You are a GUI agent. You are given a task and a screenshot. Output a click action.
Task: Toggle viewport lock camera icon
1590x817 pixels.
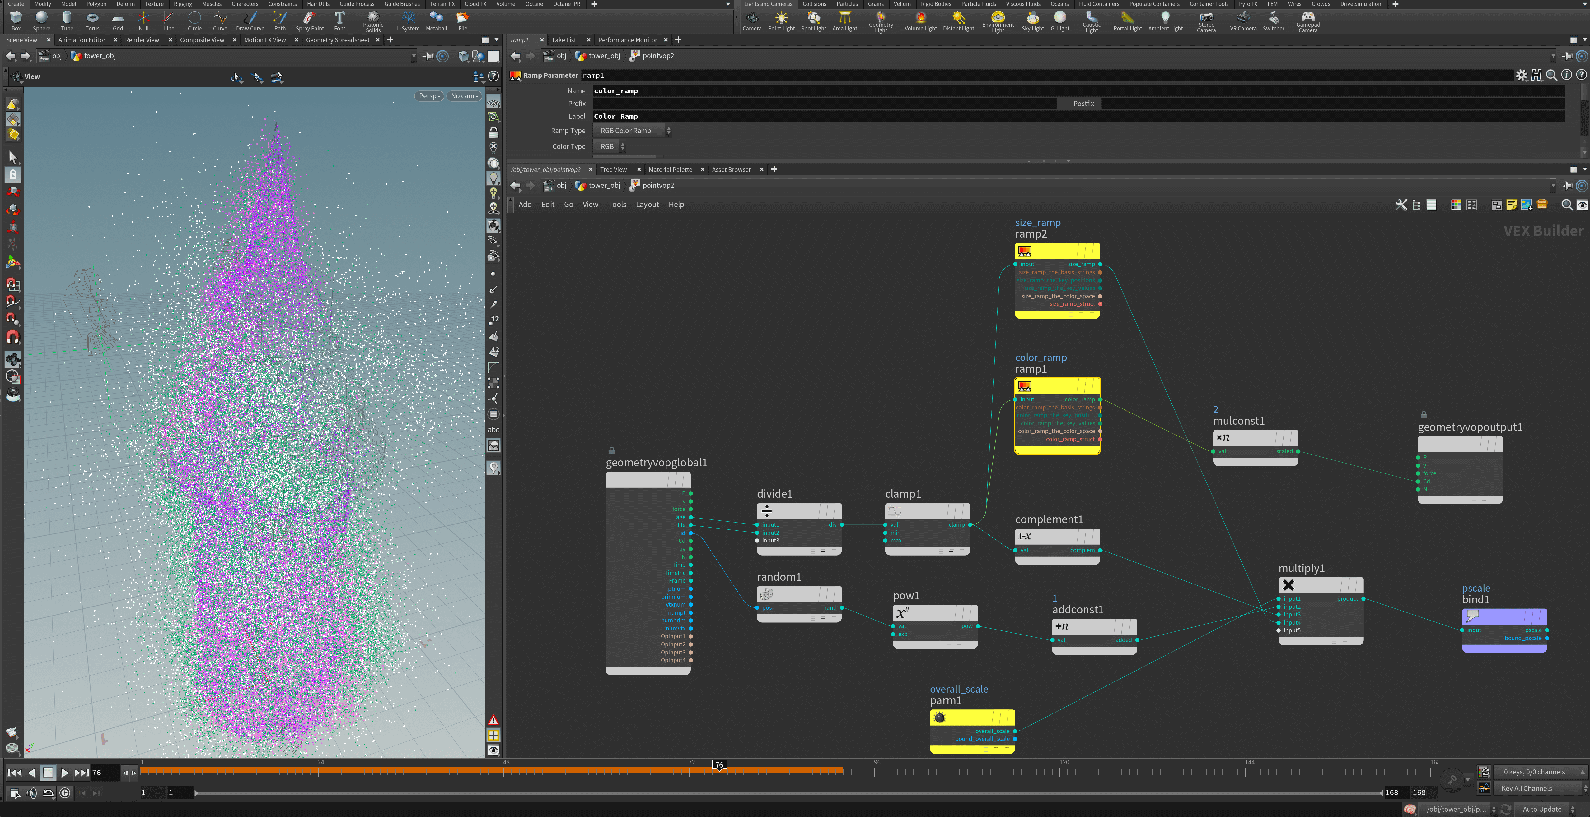pyautogui.click(x=493, y=132)
